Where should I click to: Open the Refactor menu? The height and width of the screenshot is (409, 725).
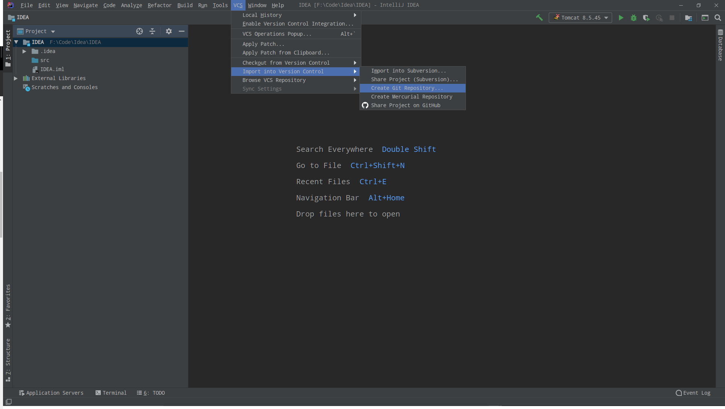coord(159,5)
